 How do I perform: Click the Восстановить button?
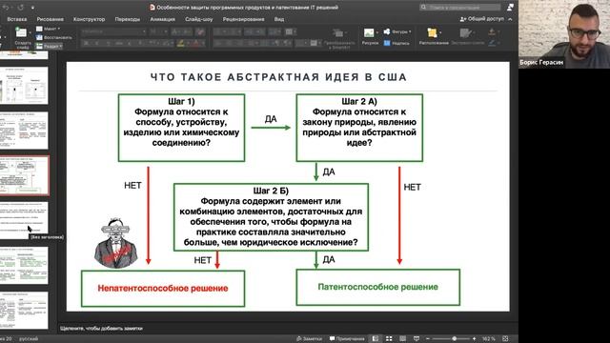click(x=53, y=37)
